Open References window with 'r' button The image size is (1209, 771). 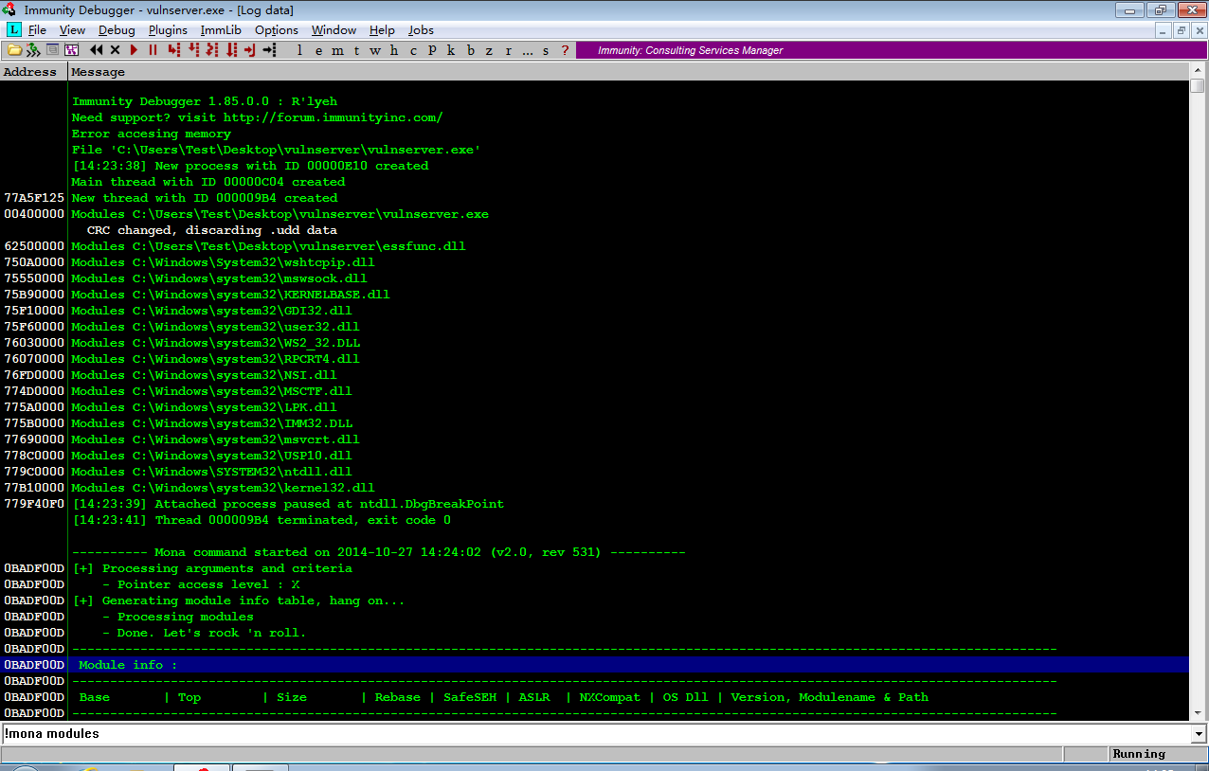click(508, 50)
